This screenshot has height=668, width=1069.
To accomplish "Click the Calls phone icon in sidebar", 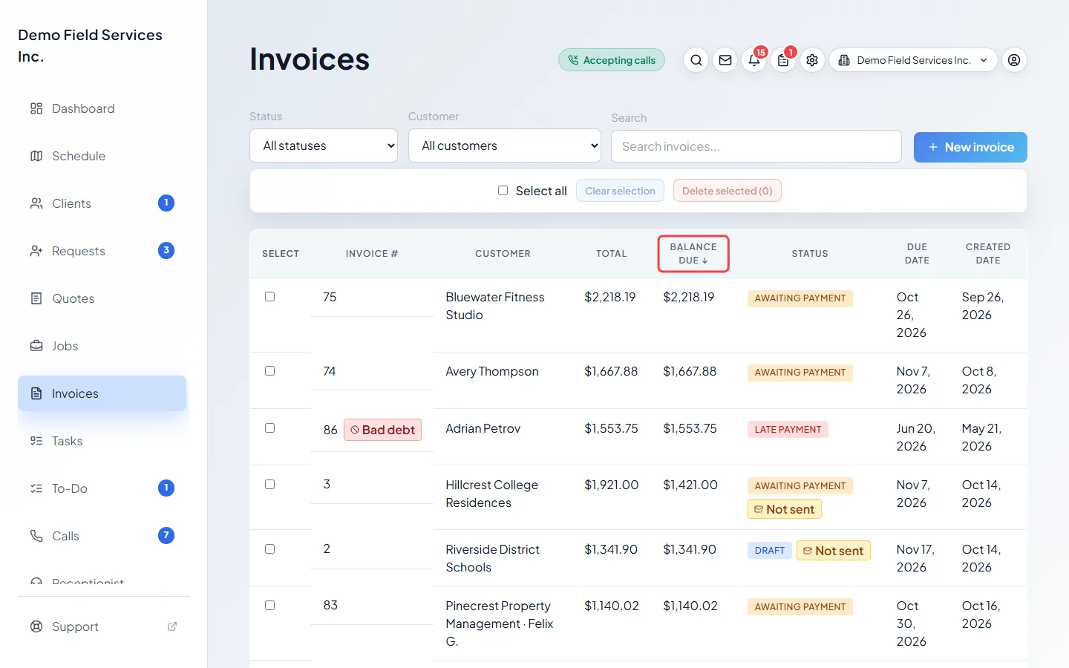I will 36,536.
